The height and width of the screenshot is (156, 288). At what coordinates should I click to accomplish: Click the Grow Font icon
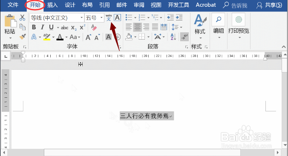89,37
